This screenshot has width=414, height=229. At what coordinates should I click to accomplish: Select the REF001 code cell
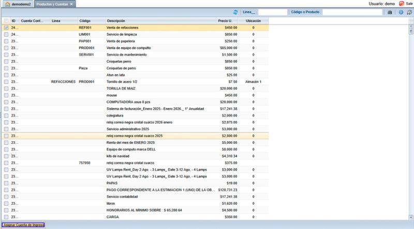(85, 27)
